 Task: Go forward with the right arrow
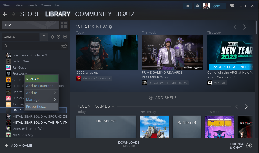point(13,14)
